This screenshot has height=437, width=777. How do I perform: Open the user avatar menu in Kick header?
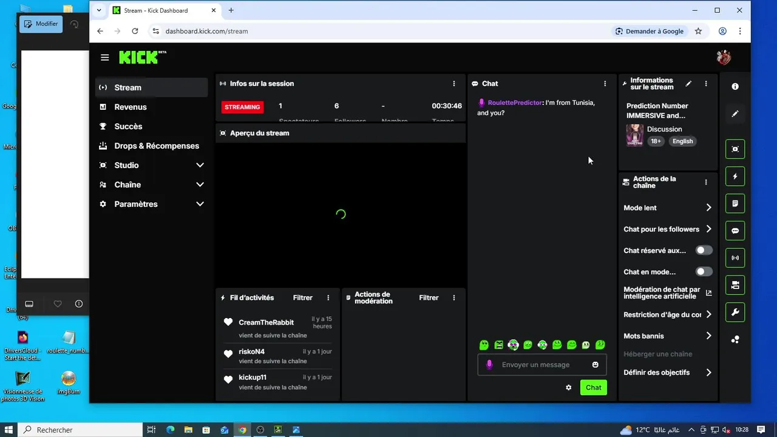(724, 58)
